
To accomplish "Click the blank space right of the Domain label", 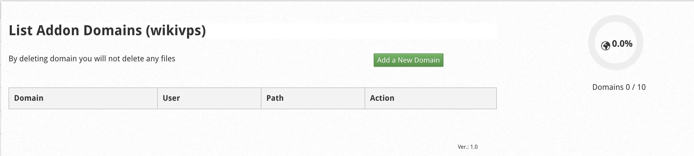I will pos(100,98).
